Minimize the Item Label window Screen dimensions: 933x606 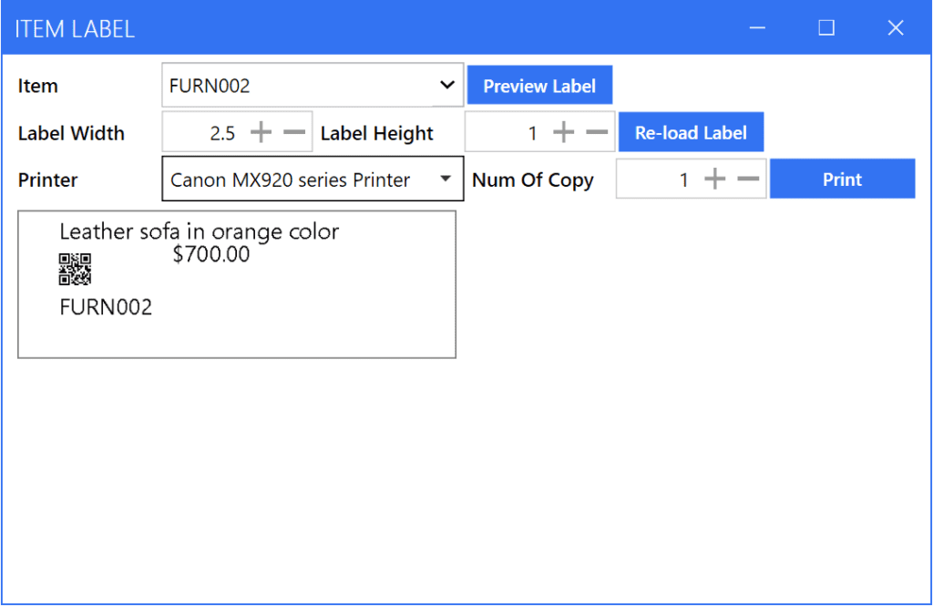[x=757, y=28]
